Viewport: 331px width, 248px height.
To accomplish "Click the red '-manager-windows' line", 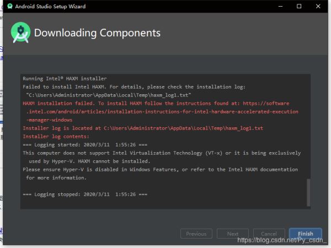I will point(50,120).
